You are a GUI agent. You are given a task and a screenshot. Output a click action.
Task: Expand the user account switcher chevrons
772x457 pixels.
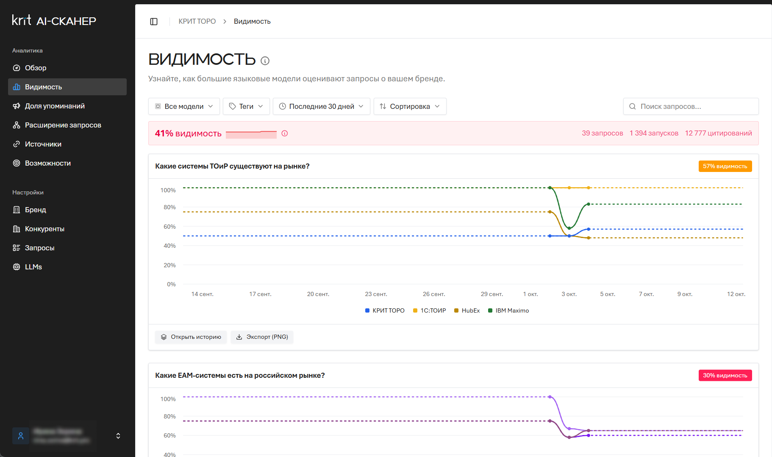point(118,436)
